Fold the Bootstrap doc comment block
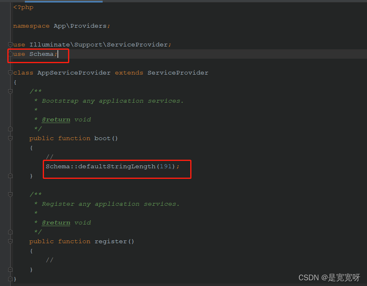Screen dimensions: 367x286 coord(10,91)
